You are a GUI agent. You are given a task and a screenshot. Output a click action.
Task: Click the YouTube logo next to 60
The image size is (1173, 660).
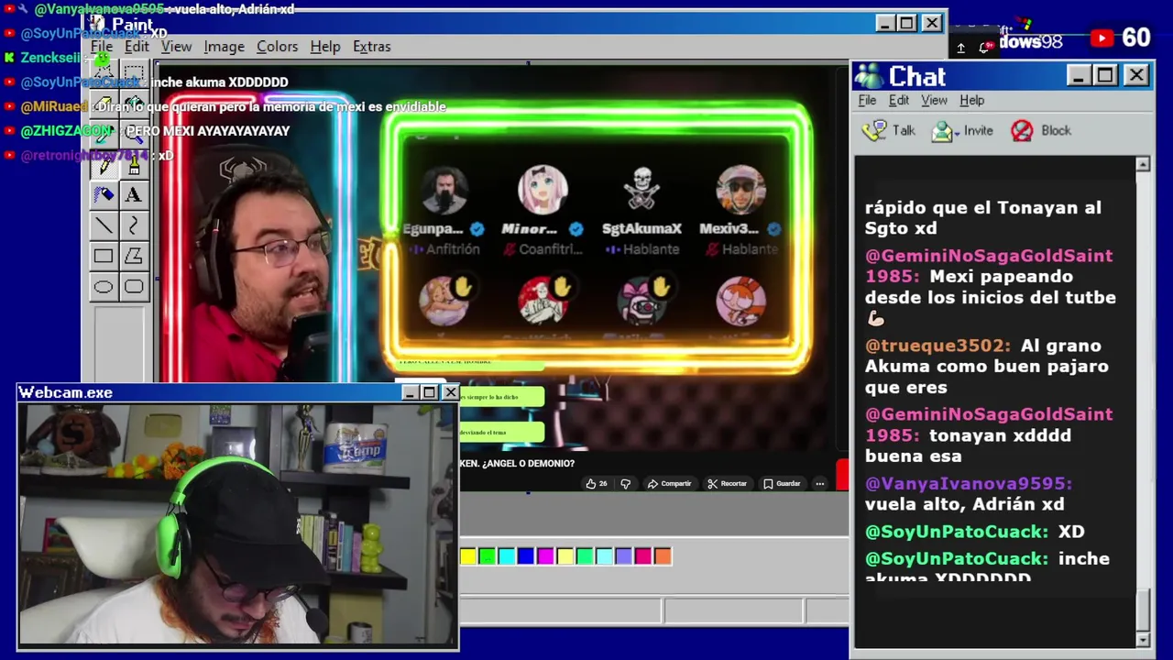[x=1102, y=38]
